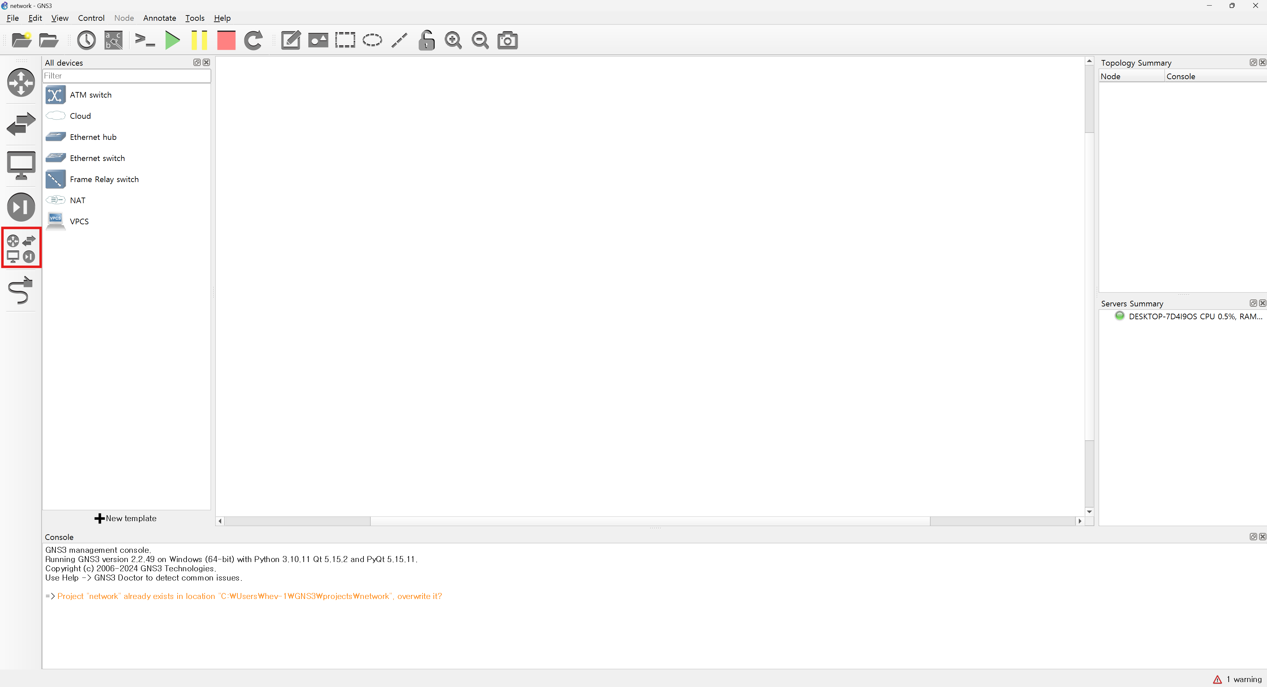
Task: Click the green Start all nodes button
Action: tap(172, 40)
